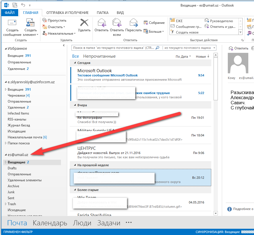Image resolution: width=254 pixels, height=235 pixels.
Task: Switch to Люди view
Action: [82, 223]
